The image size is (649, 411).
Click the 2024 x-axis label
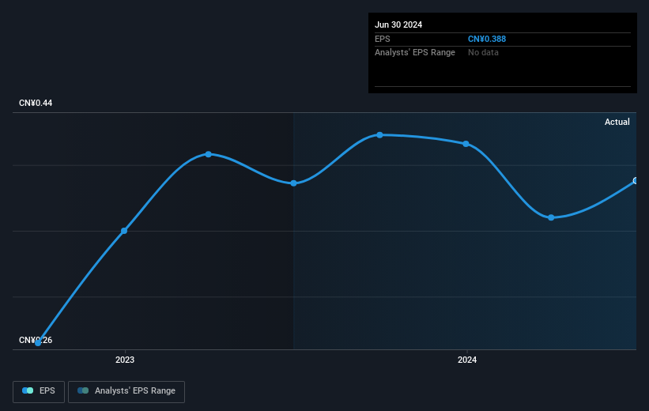point(467,360)
